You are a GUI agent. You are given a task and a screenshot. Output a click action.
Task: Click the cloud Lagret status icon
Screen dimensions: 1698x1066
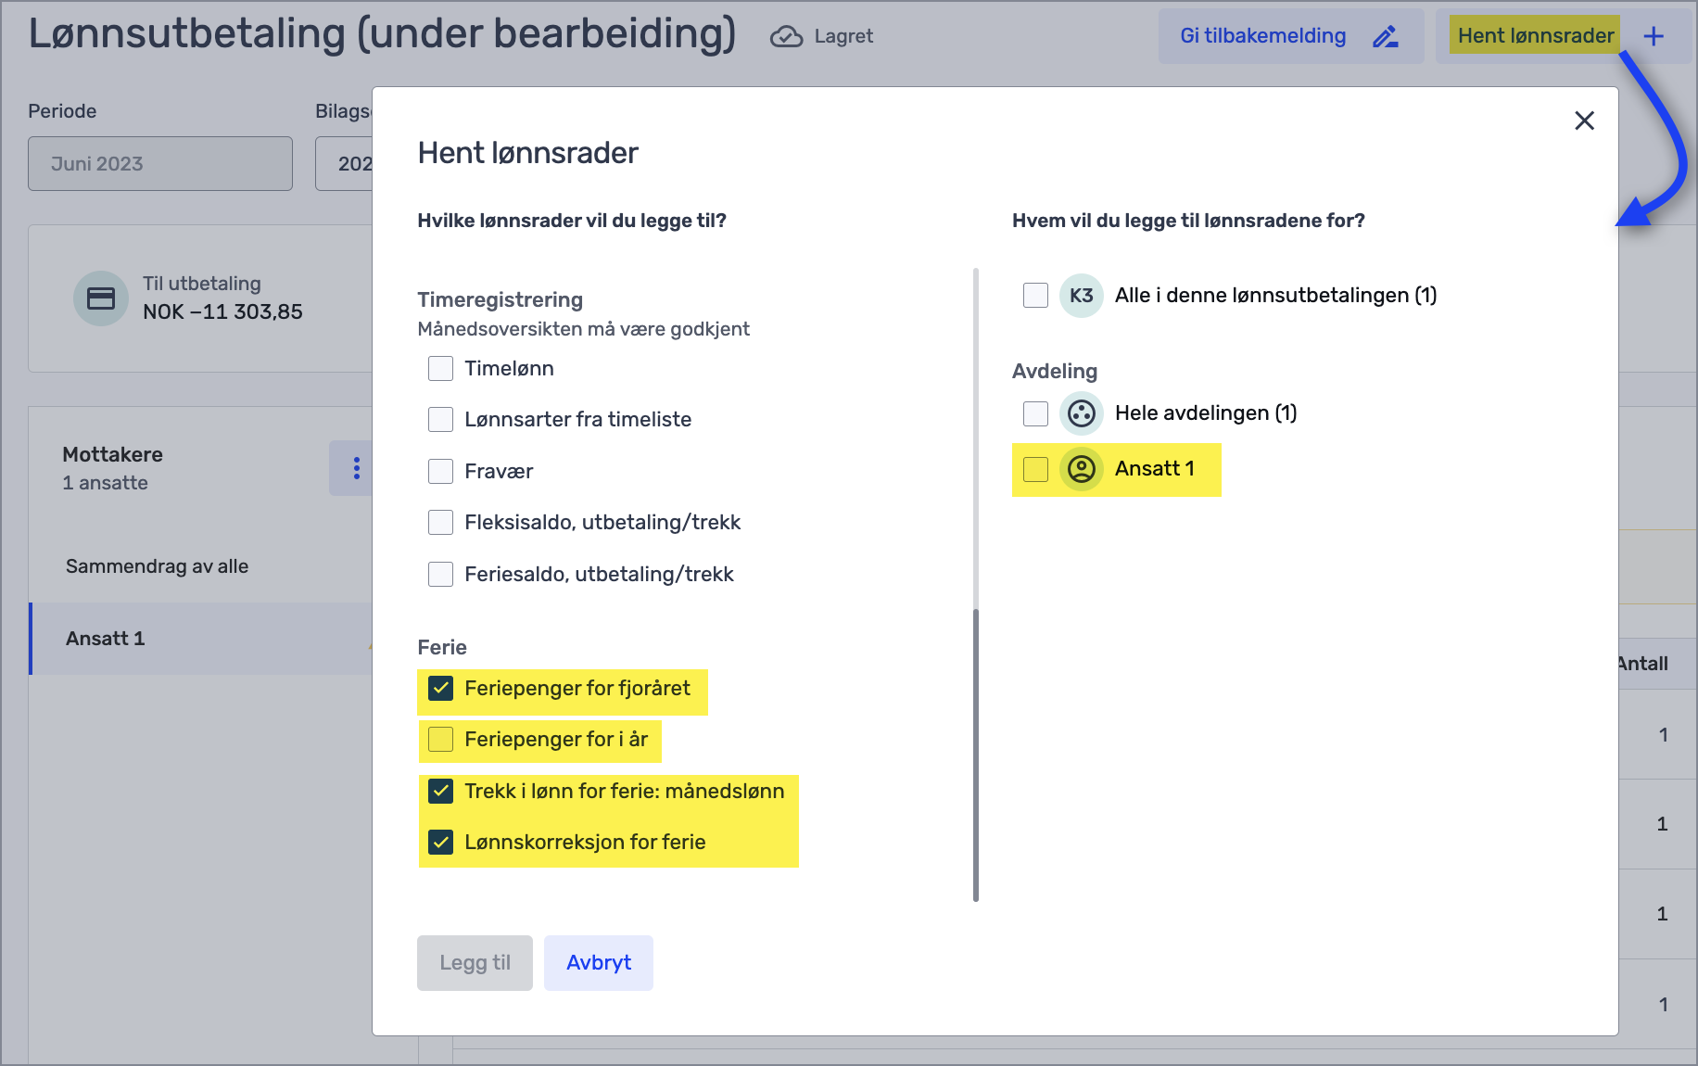(x=786, y=36)
